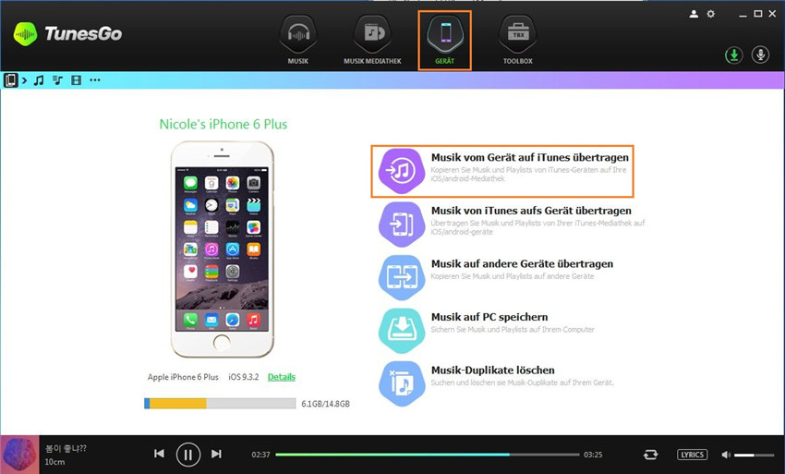Viewport: 785px width, 474px height.
Task: Click the Musik auf andere Geräte icon
Action: click(402, 277)
